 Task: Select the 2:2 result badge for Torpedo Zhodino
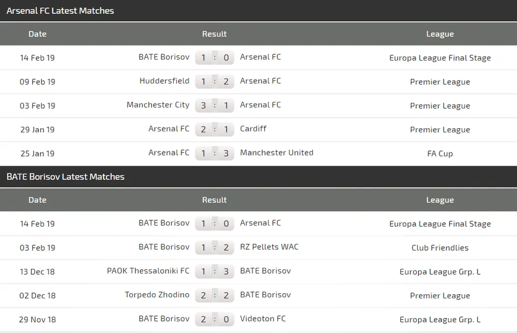[215, 295]
